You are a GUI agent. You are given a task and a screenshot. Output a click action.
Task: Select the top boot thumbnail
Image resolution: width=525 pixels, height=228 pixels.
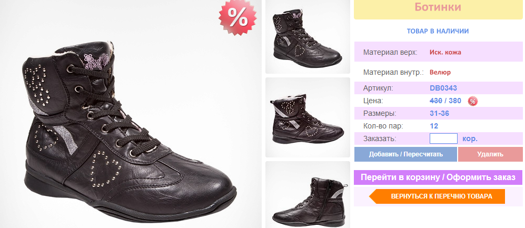tap(308, 36)
